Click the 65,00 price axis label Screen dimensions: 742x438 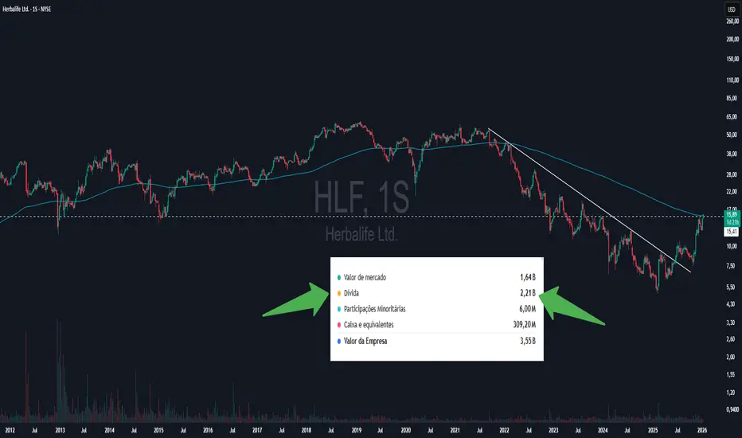[x=732, y=117]
